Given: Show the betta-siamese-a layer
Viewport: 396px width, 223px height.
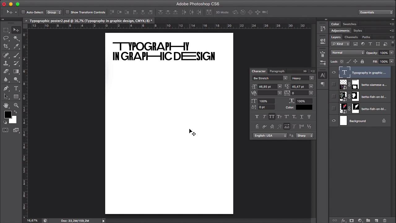Looking at the screenshot, I should (334, 84).
